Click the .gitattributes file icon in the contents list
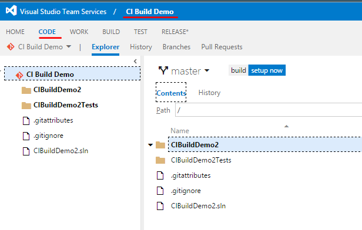Viewport: 362px width, 230px height. [160, 175]
